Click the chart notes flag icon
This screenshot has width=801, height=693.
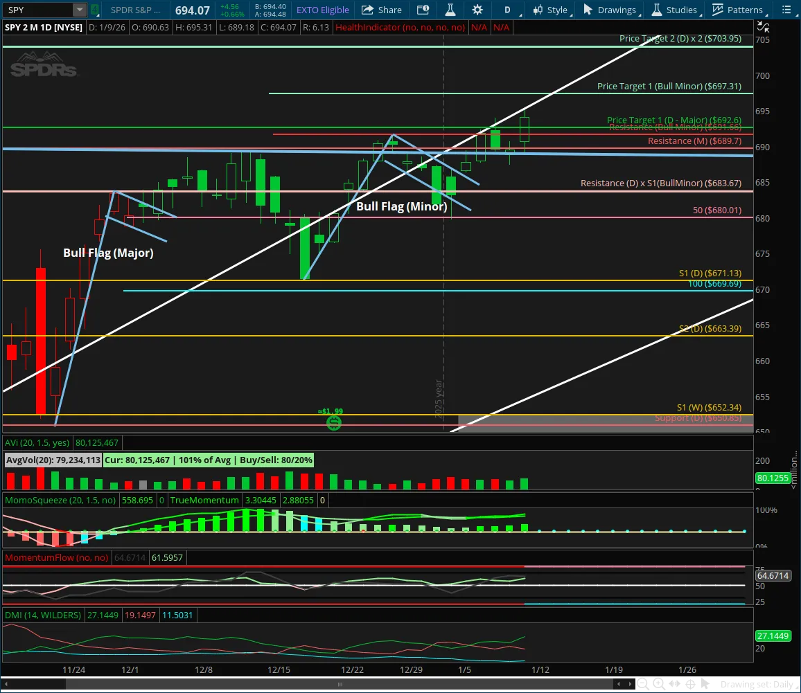pos(423,10)
